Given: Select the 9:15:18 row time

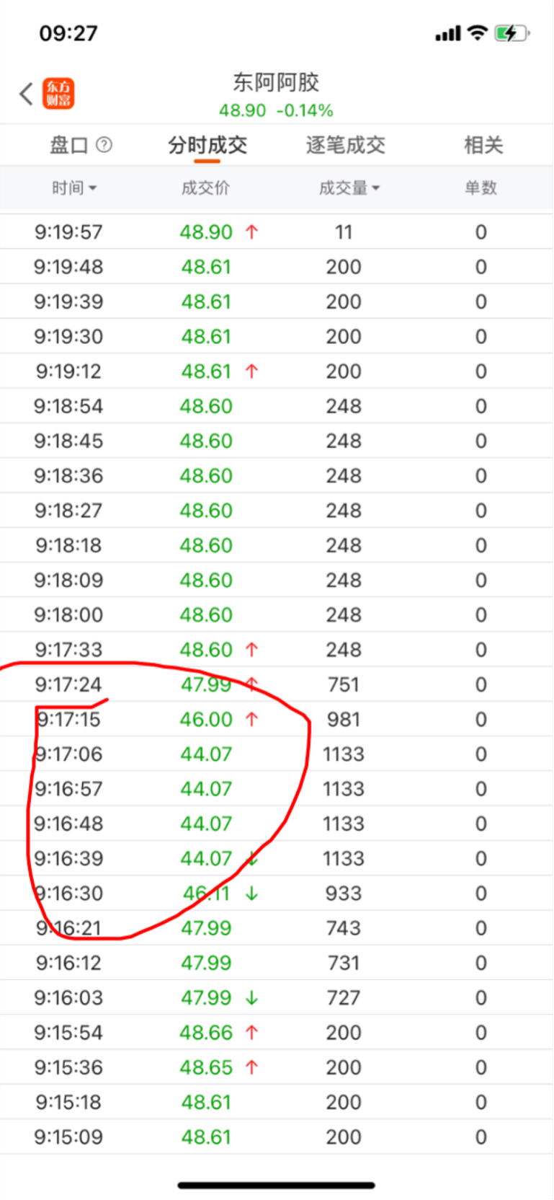Looking at the screenshot, I should (68, 1102).
